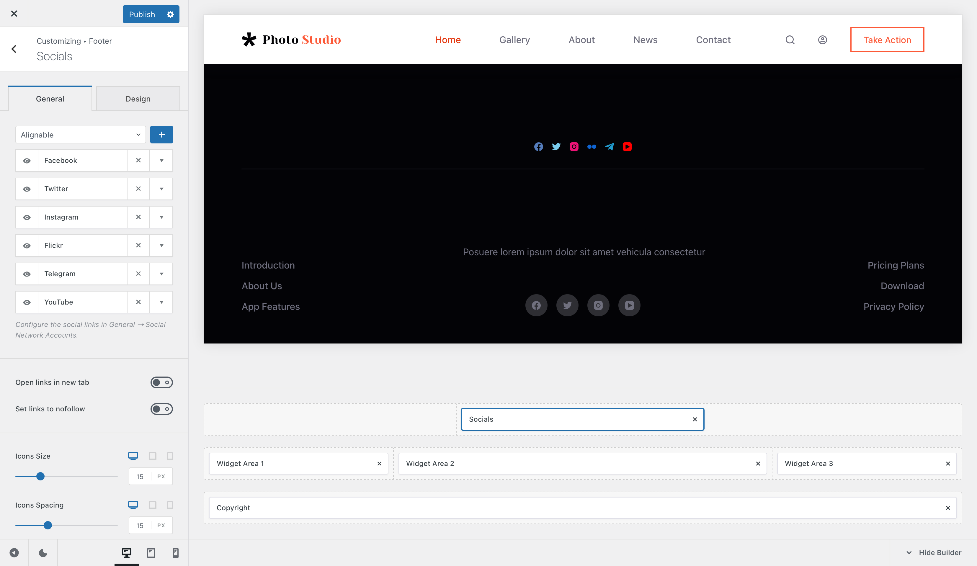Remove Telegram from the socials list

point(138,273)
